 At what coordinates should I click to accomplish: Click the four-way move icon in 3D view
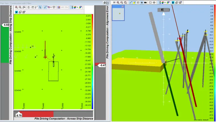(x=154, y=2)
